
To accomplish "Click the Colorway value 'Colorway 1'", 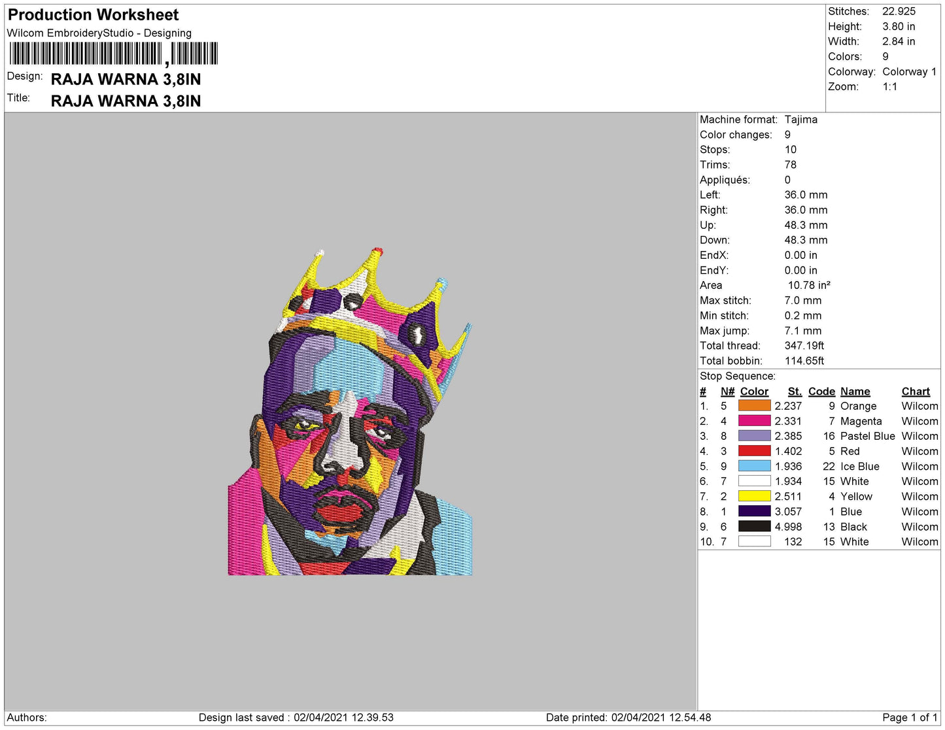I will point(909,71).
